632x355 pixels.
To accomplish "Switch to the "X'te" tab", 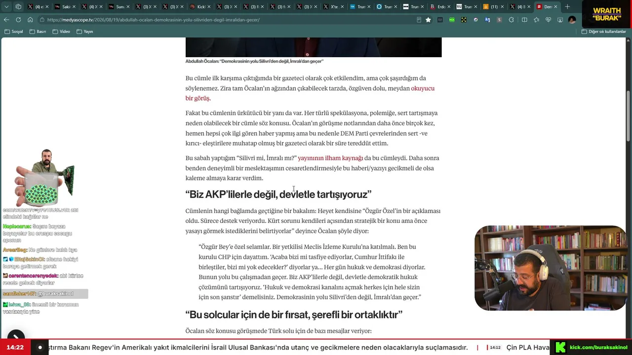I will click(333, 7).
